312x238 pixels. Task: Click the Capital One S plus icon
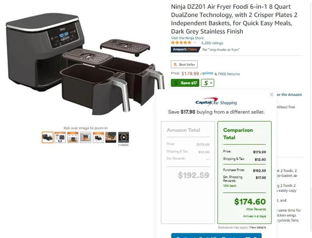pyautogui.click(x=208, y=83)
